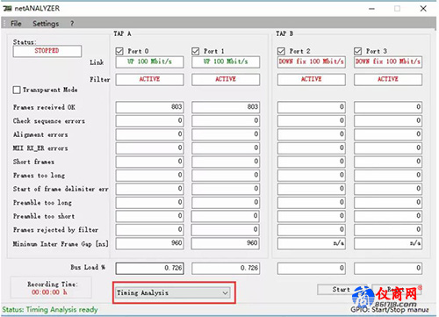439x317 pixels.
Task: Select Port 0 Frames received OK field
Action: (149, 107)
